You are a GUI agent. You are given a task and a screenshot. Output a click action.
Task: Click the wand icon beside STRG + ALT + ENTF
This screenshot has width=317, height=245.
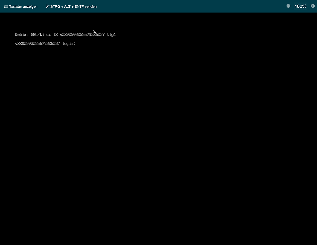click(x=47, y=6)
